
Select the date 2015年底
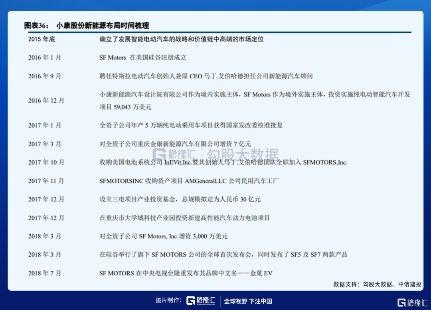pyautogui.click(x=42, y=39)
